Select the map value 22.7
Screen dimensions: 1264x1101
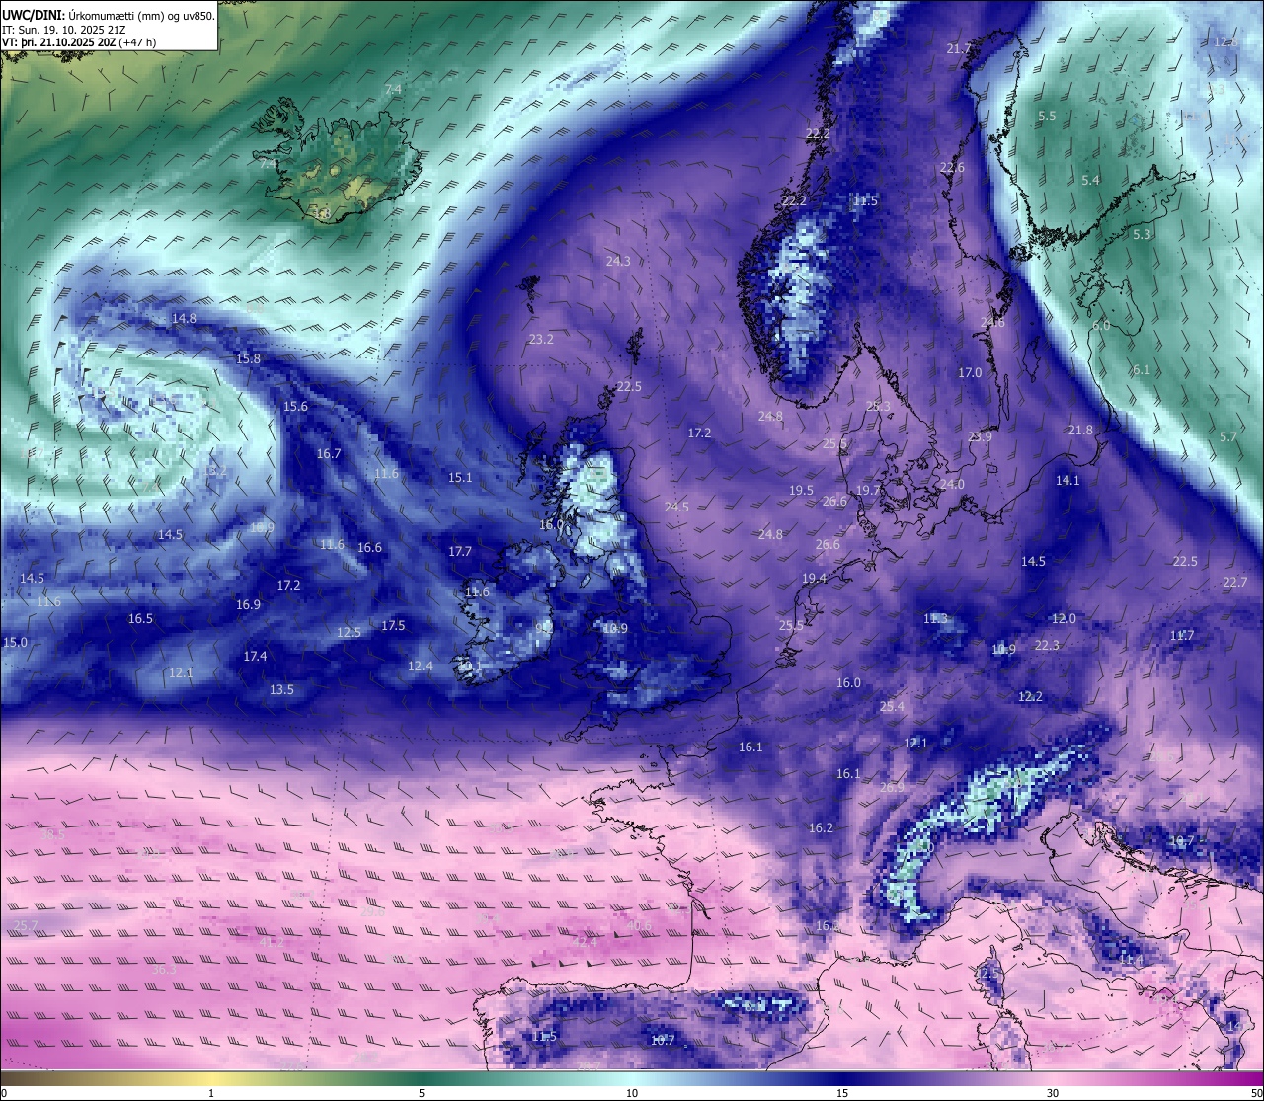coord(1235,583)
